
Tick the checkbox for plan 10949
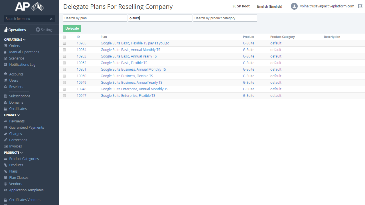tap(64, 83)
